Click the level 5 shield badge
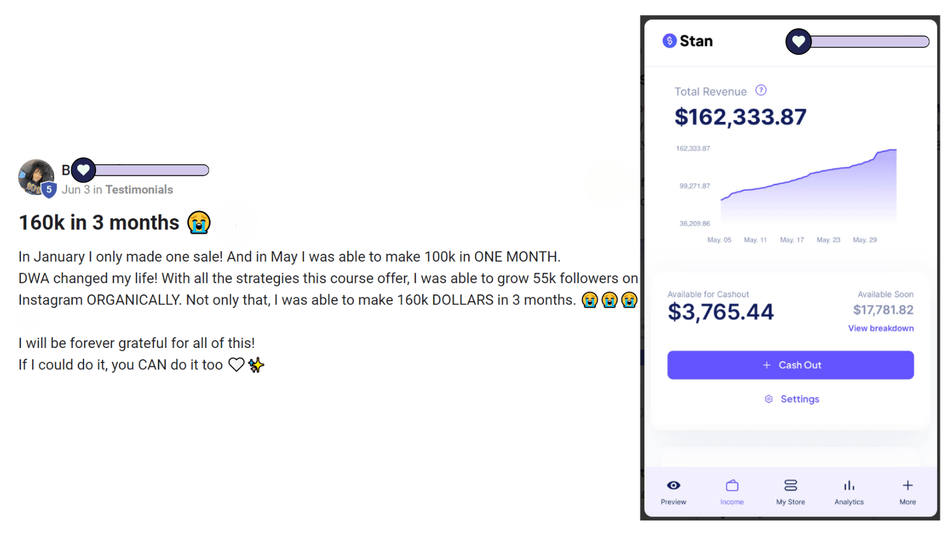Viewport: 948px width, 533px height. 49,189
